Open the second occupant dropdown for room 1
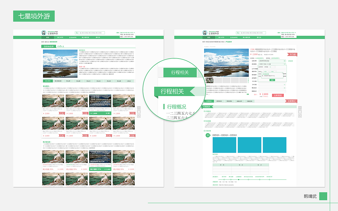This screenshot has width=338, height=211. (273, 71)
